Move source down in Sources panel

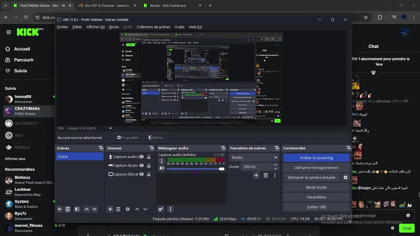[145, 209]
